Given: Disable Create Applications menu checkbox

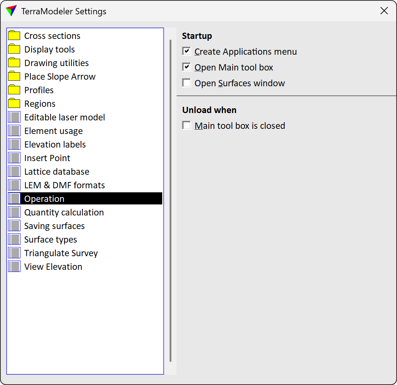Looking at the screenshot, I should point(187,51).
